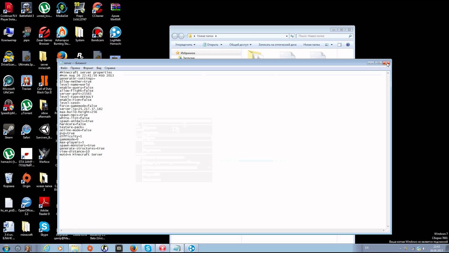
Task: Click the Explorer search field
Action: click(324, 36)
